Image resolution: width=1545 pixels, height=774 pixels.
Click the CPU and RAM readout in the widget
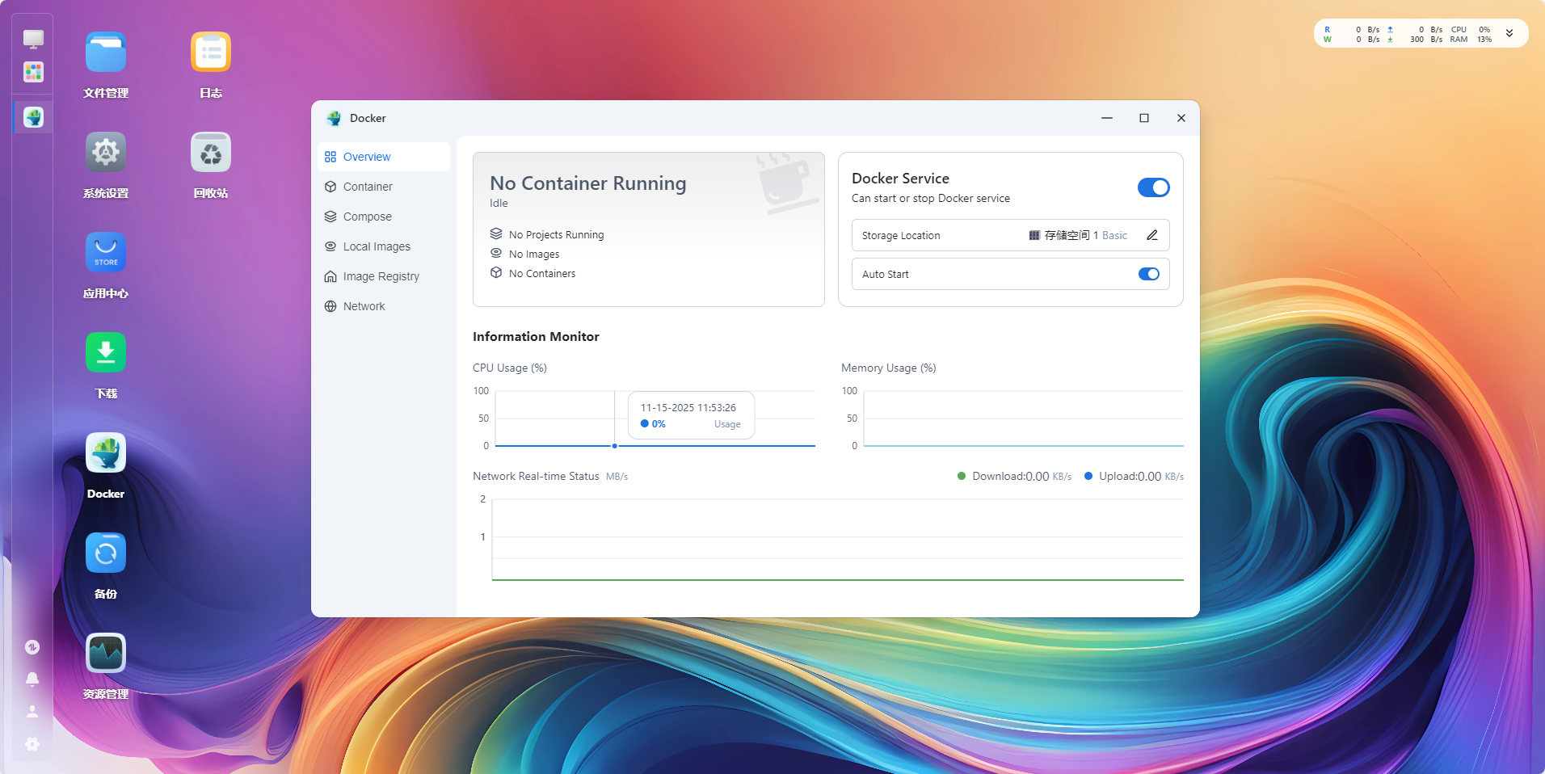tap(1471, 34)
